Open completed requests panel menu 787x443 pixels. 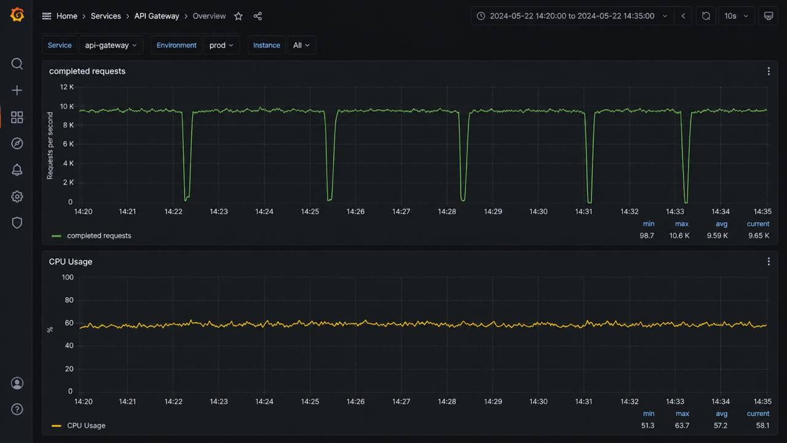point(769,71)
